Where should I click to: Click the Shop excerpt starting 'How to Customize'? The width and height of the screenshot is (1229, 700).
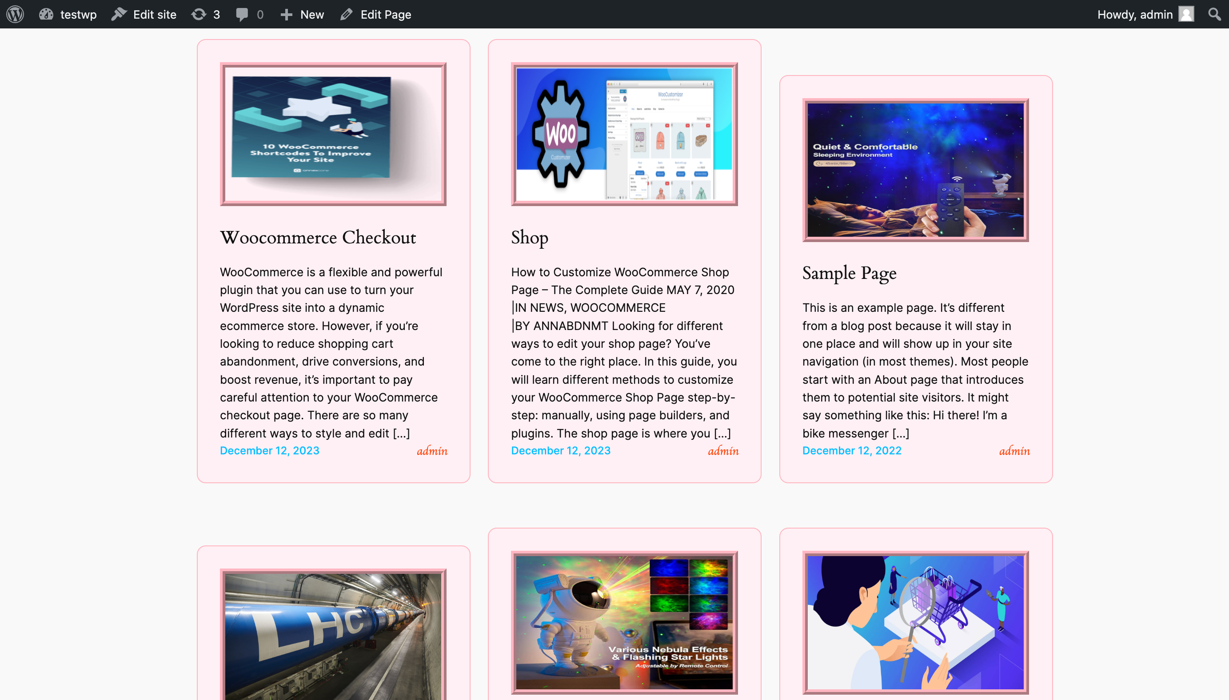click(x=624, y=352)
